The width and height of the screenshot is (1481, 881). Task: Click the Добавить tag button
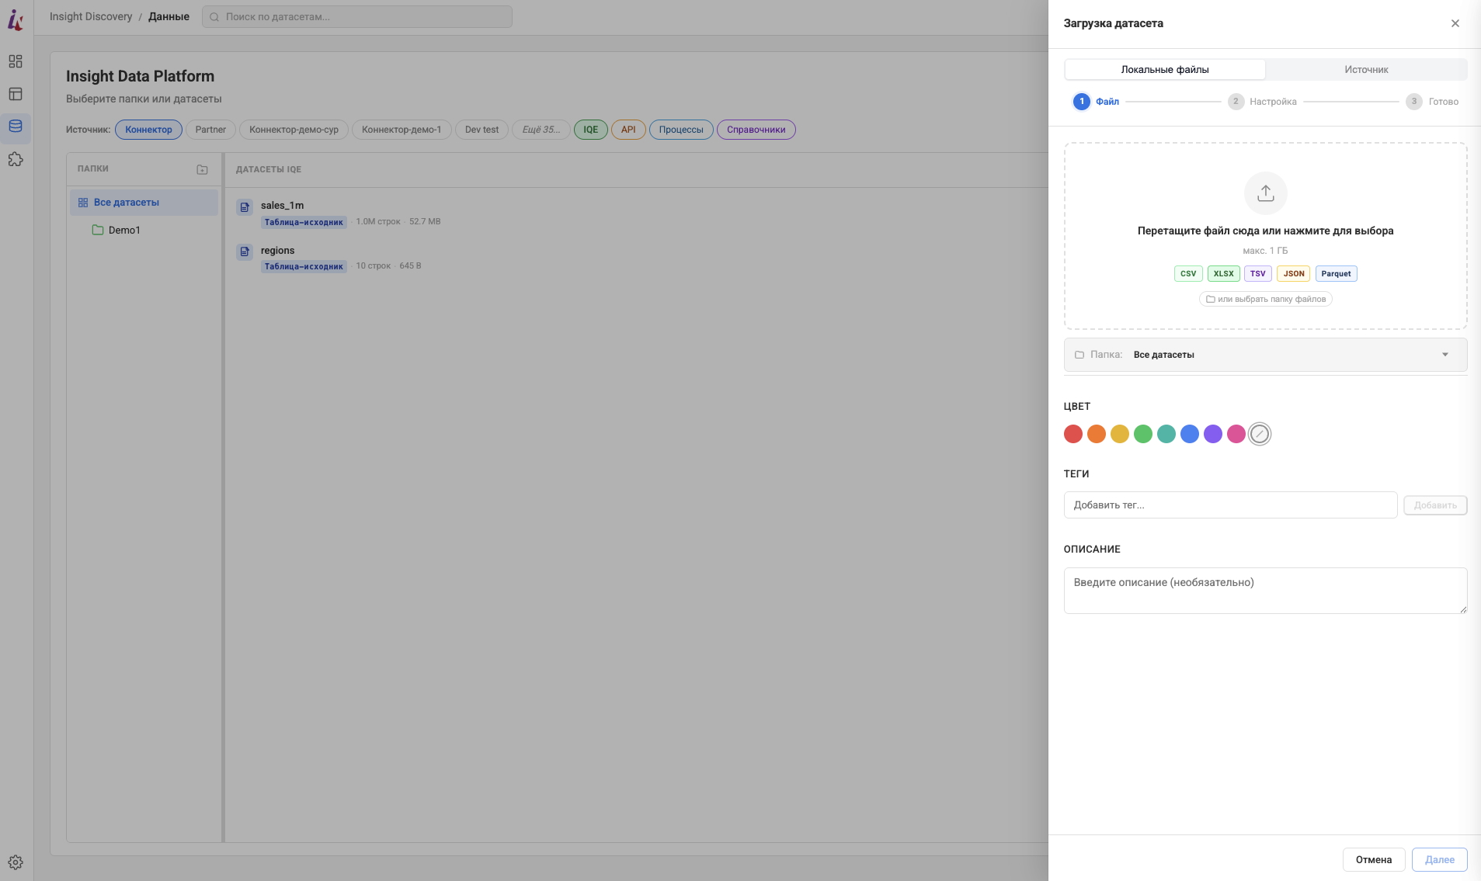coord(1435,505)
